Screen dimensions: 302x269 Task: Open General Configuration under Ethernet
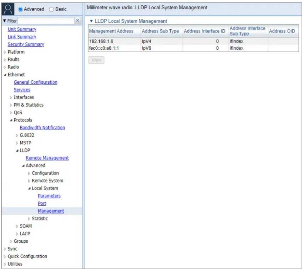click(35, 82)
